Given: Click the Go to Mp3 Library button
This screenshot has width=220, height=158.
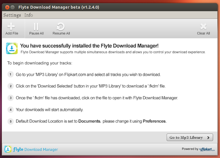Looking at the screenshot, I should pyautogui.click(x=190, y=137).
